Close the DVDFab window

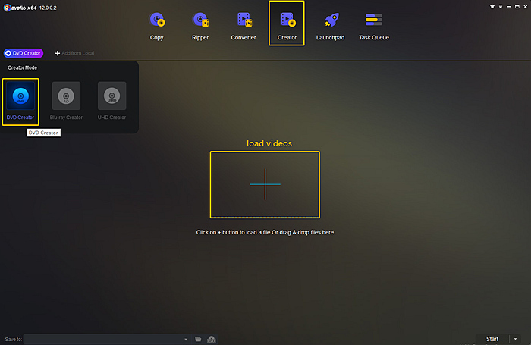click(526, 6)
